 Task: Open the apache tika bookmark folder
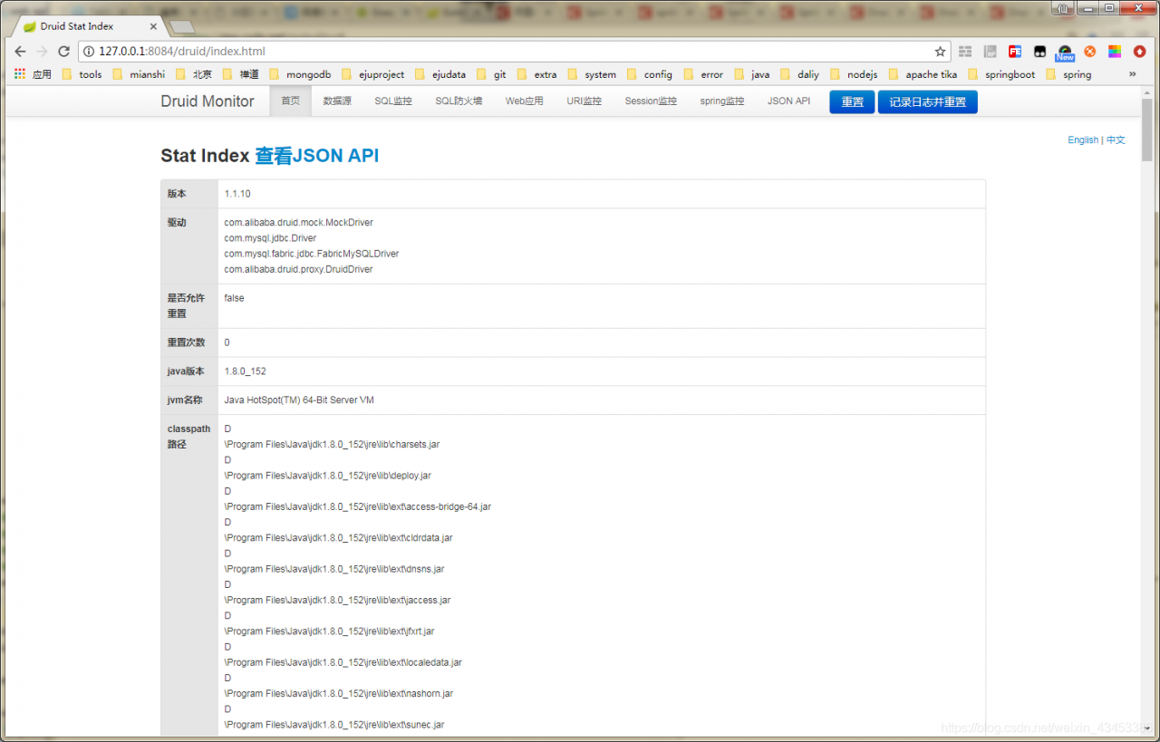923,74
